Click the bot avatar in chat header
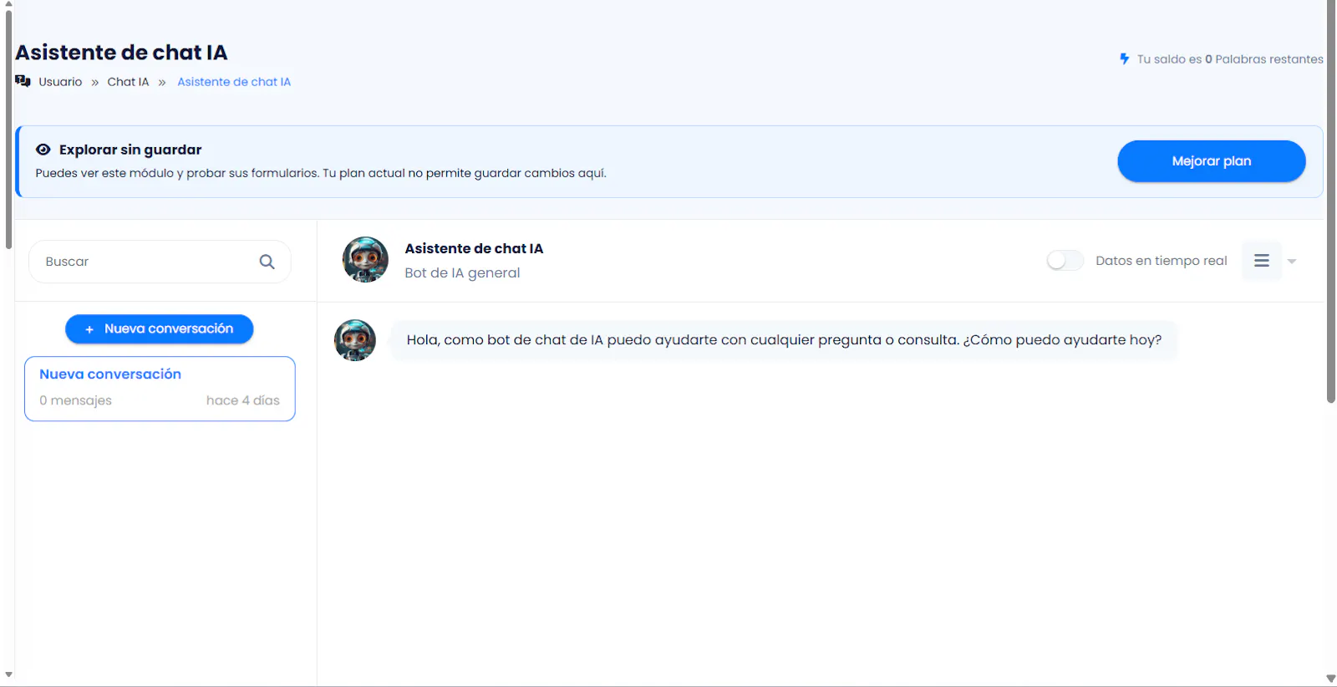This screenshot has height=687, width=1337. click(x=365, y=259)
